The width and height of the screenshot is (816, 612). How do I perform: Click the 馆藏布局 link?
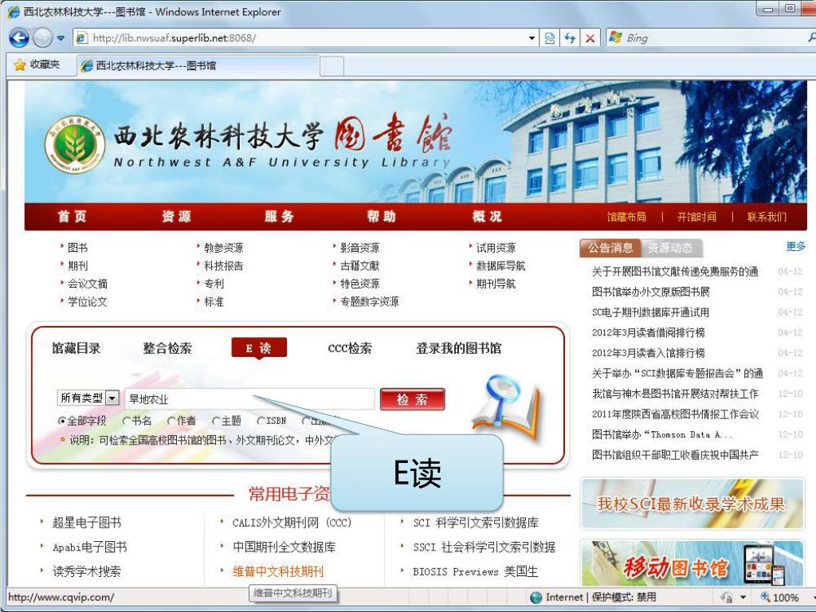point(626,217)
